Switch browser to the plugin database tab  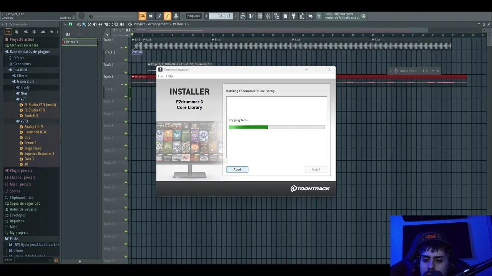(25, 32)
